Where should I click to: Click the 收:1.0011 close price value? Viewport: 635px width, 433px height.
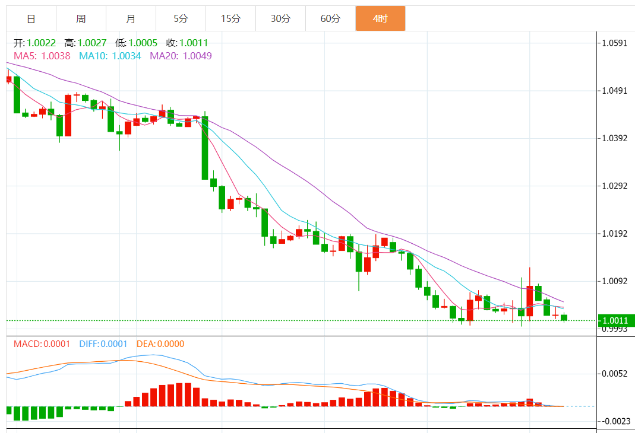[x=187, y=43]
